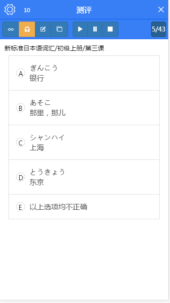Open the flashcard stack view icon
Image resolution: width=170 pixels, height=303 pixels.
tap(59, 29)
